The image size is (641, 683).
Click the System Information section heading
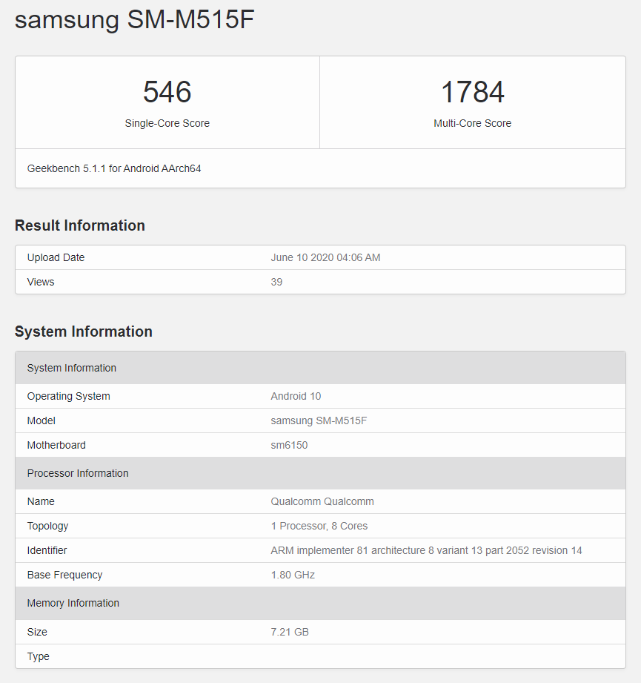pos(83,331)
